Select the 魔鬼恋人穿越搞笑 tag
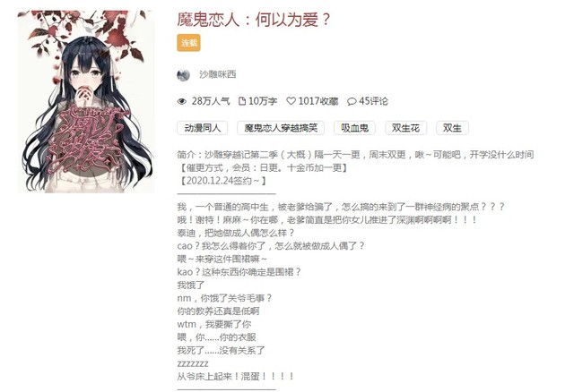Viewport: 574px width, 392px height. pos(281,128)
